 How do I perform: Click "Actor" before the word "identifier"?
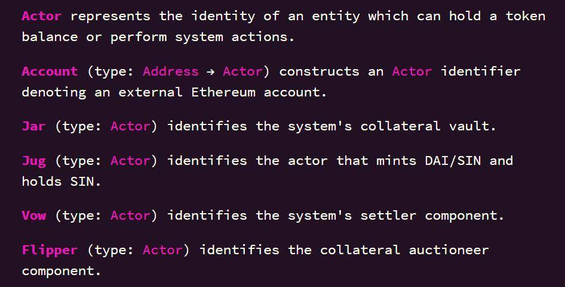[x=412, y=71]
